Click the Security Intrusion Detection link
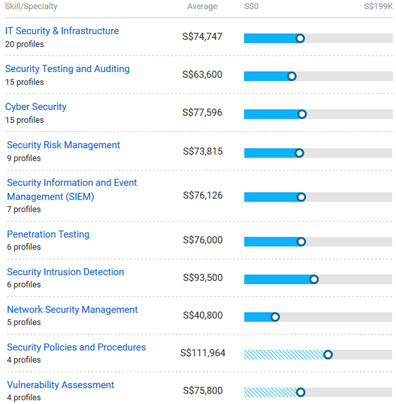The image size is (396, 404). pyautogui.click(x=65, y=272)
